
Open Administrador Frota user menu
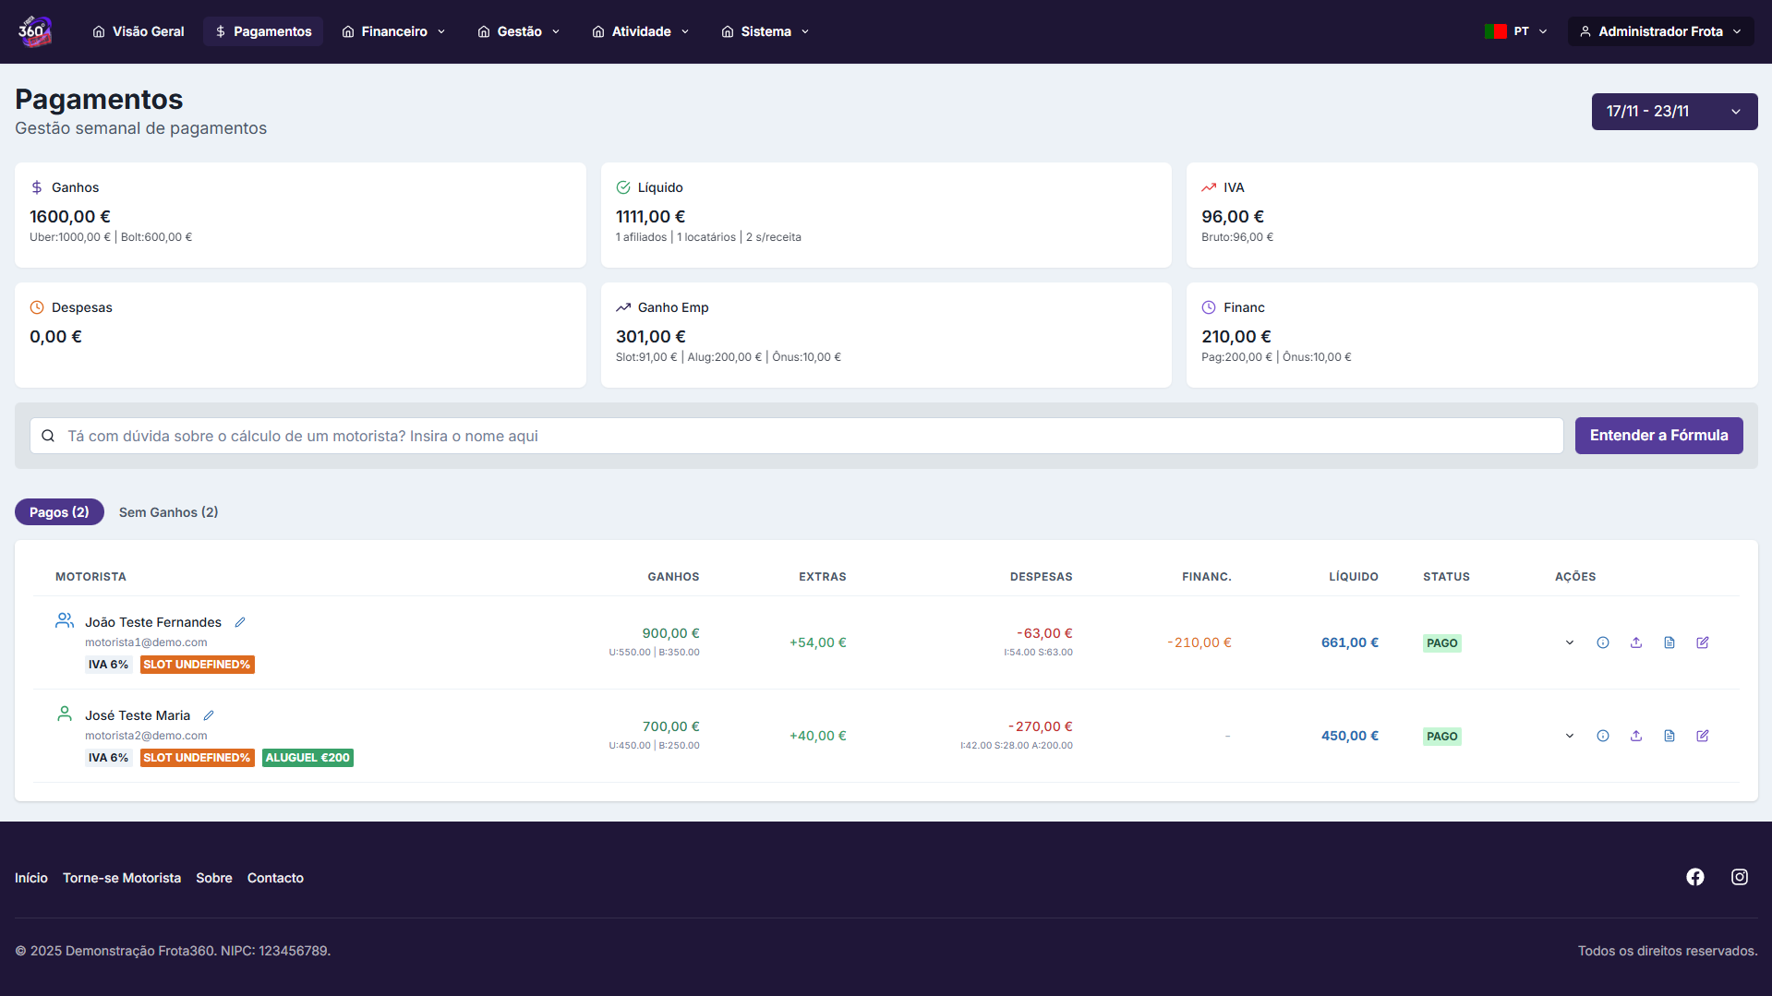1660,31
